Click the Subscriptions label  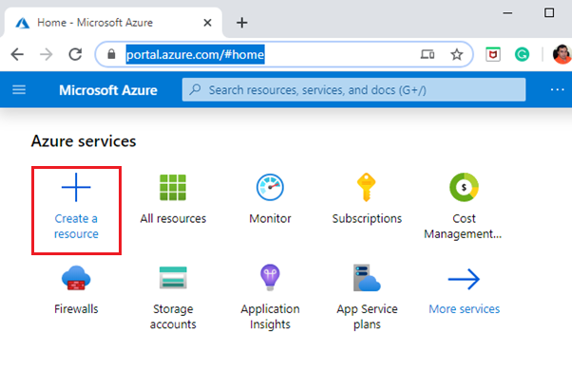[x=367, y=218]
